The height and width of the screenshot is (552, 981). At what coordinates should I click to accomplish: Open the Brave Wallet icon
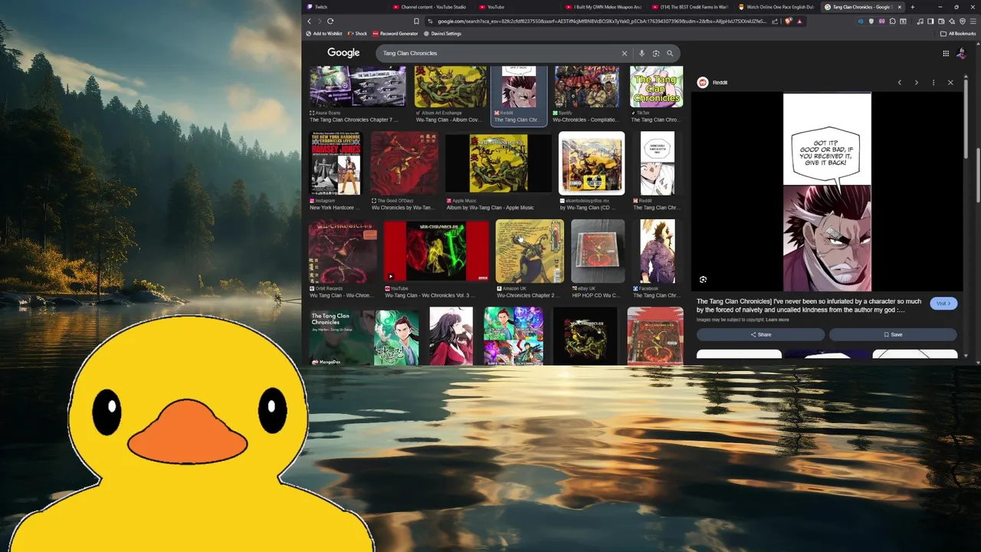[941, 21]
